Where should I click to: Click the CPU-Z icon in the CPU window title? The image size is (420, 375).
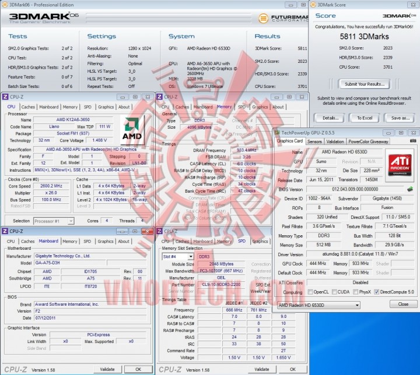pos(5,97)
